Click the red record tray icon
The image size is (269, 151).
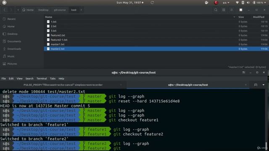click(216, 3)
